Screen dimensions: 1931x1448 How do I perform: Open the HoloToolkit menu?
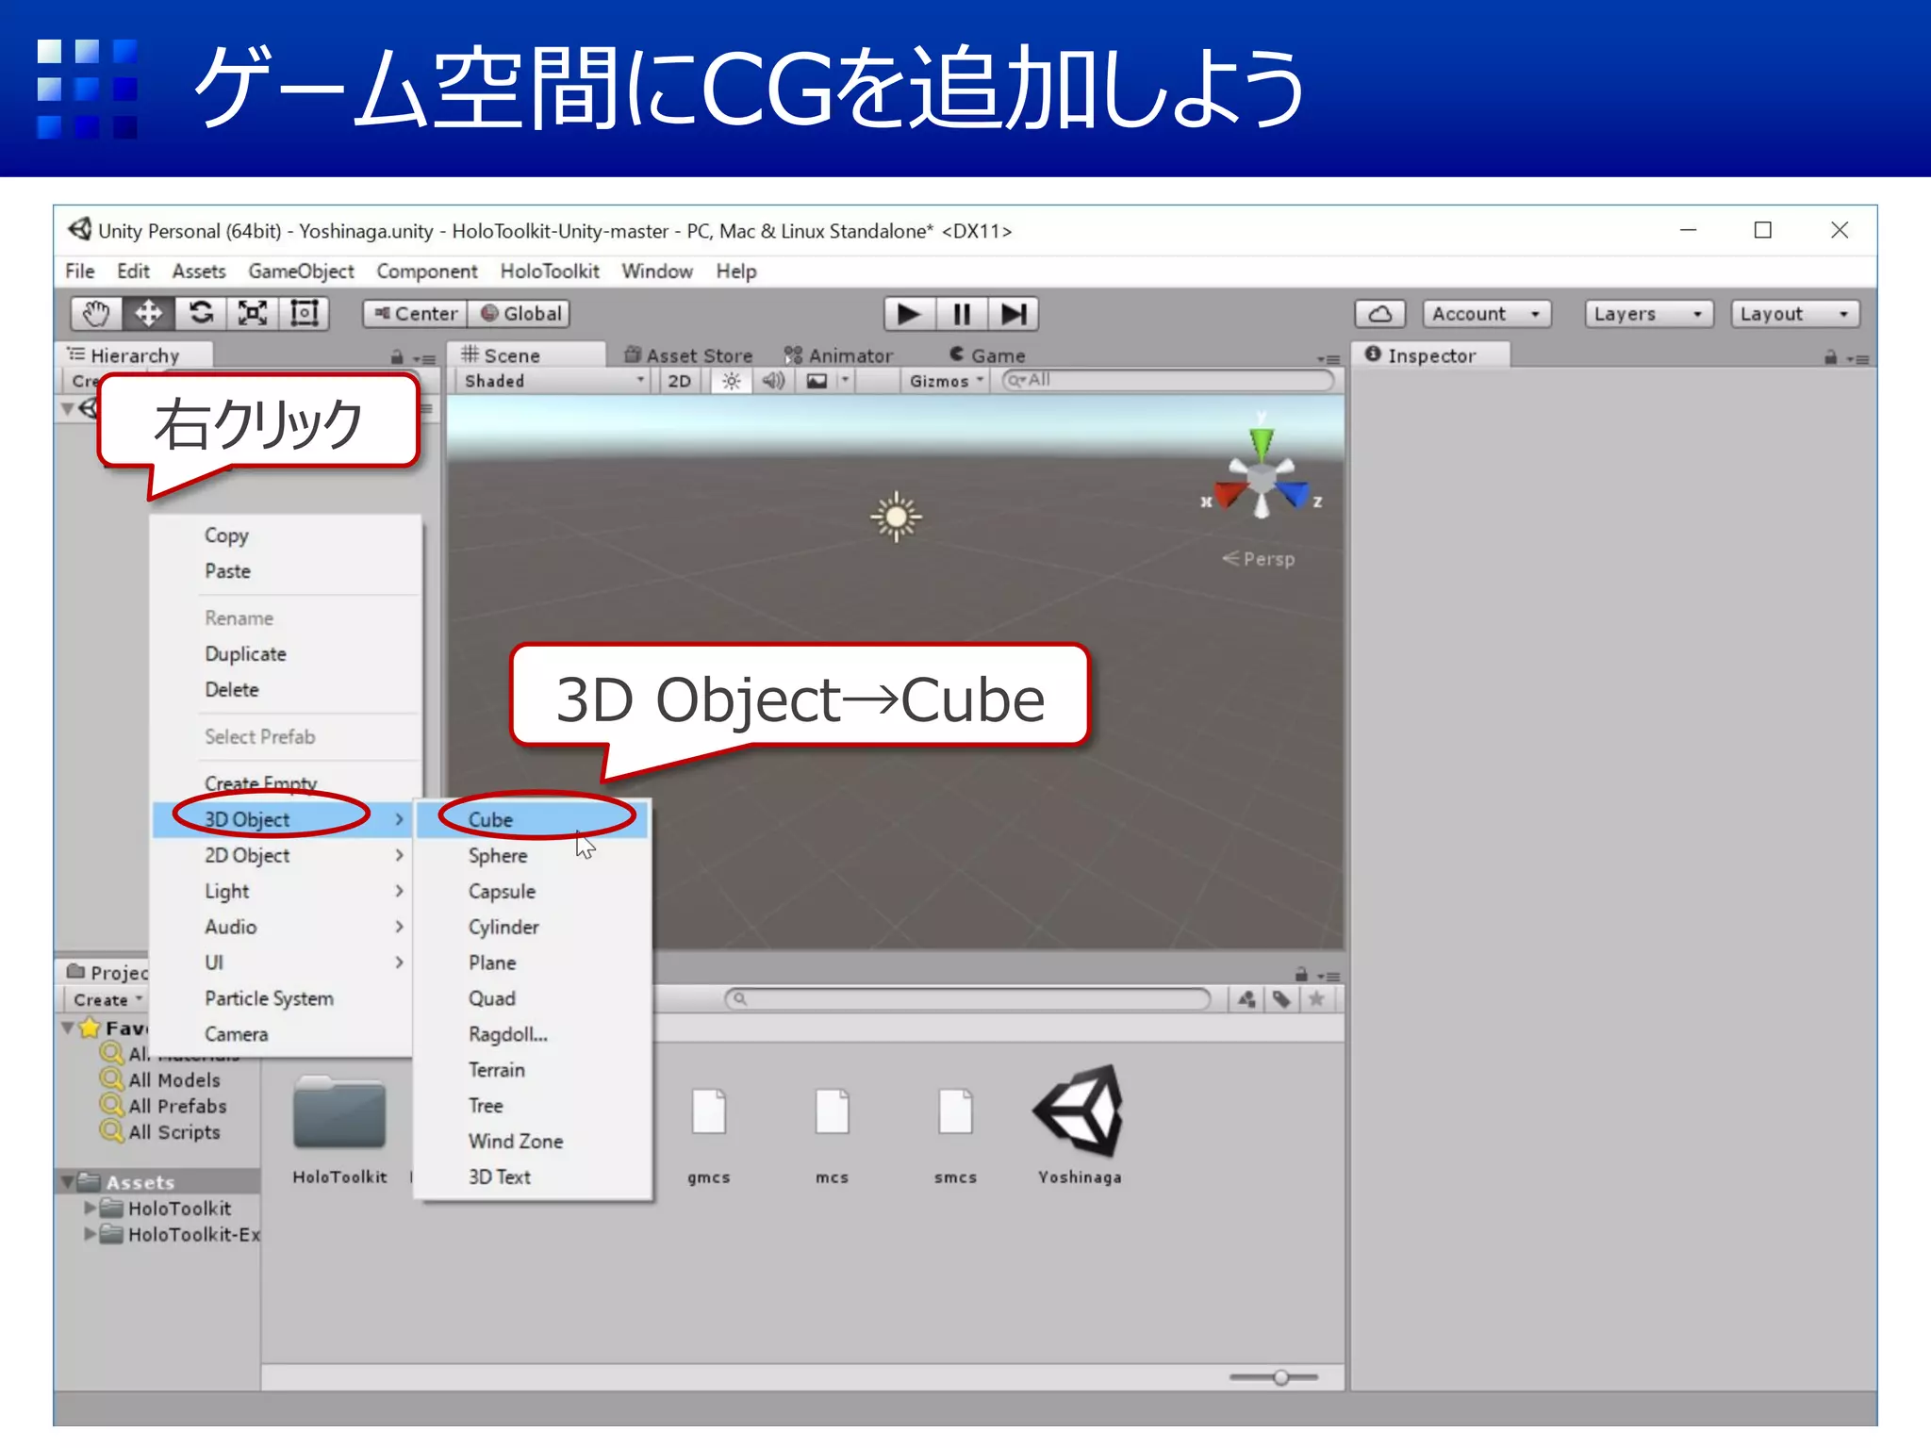[550, 271]
